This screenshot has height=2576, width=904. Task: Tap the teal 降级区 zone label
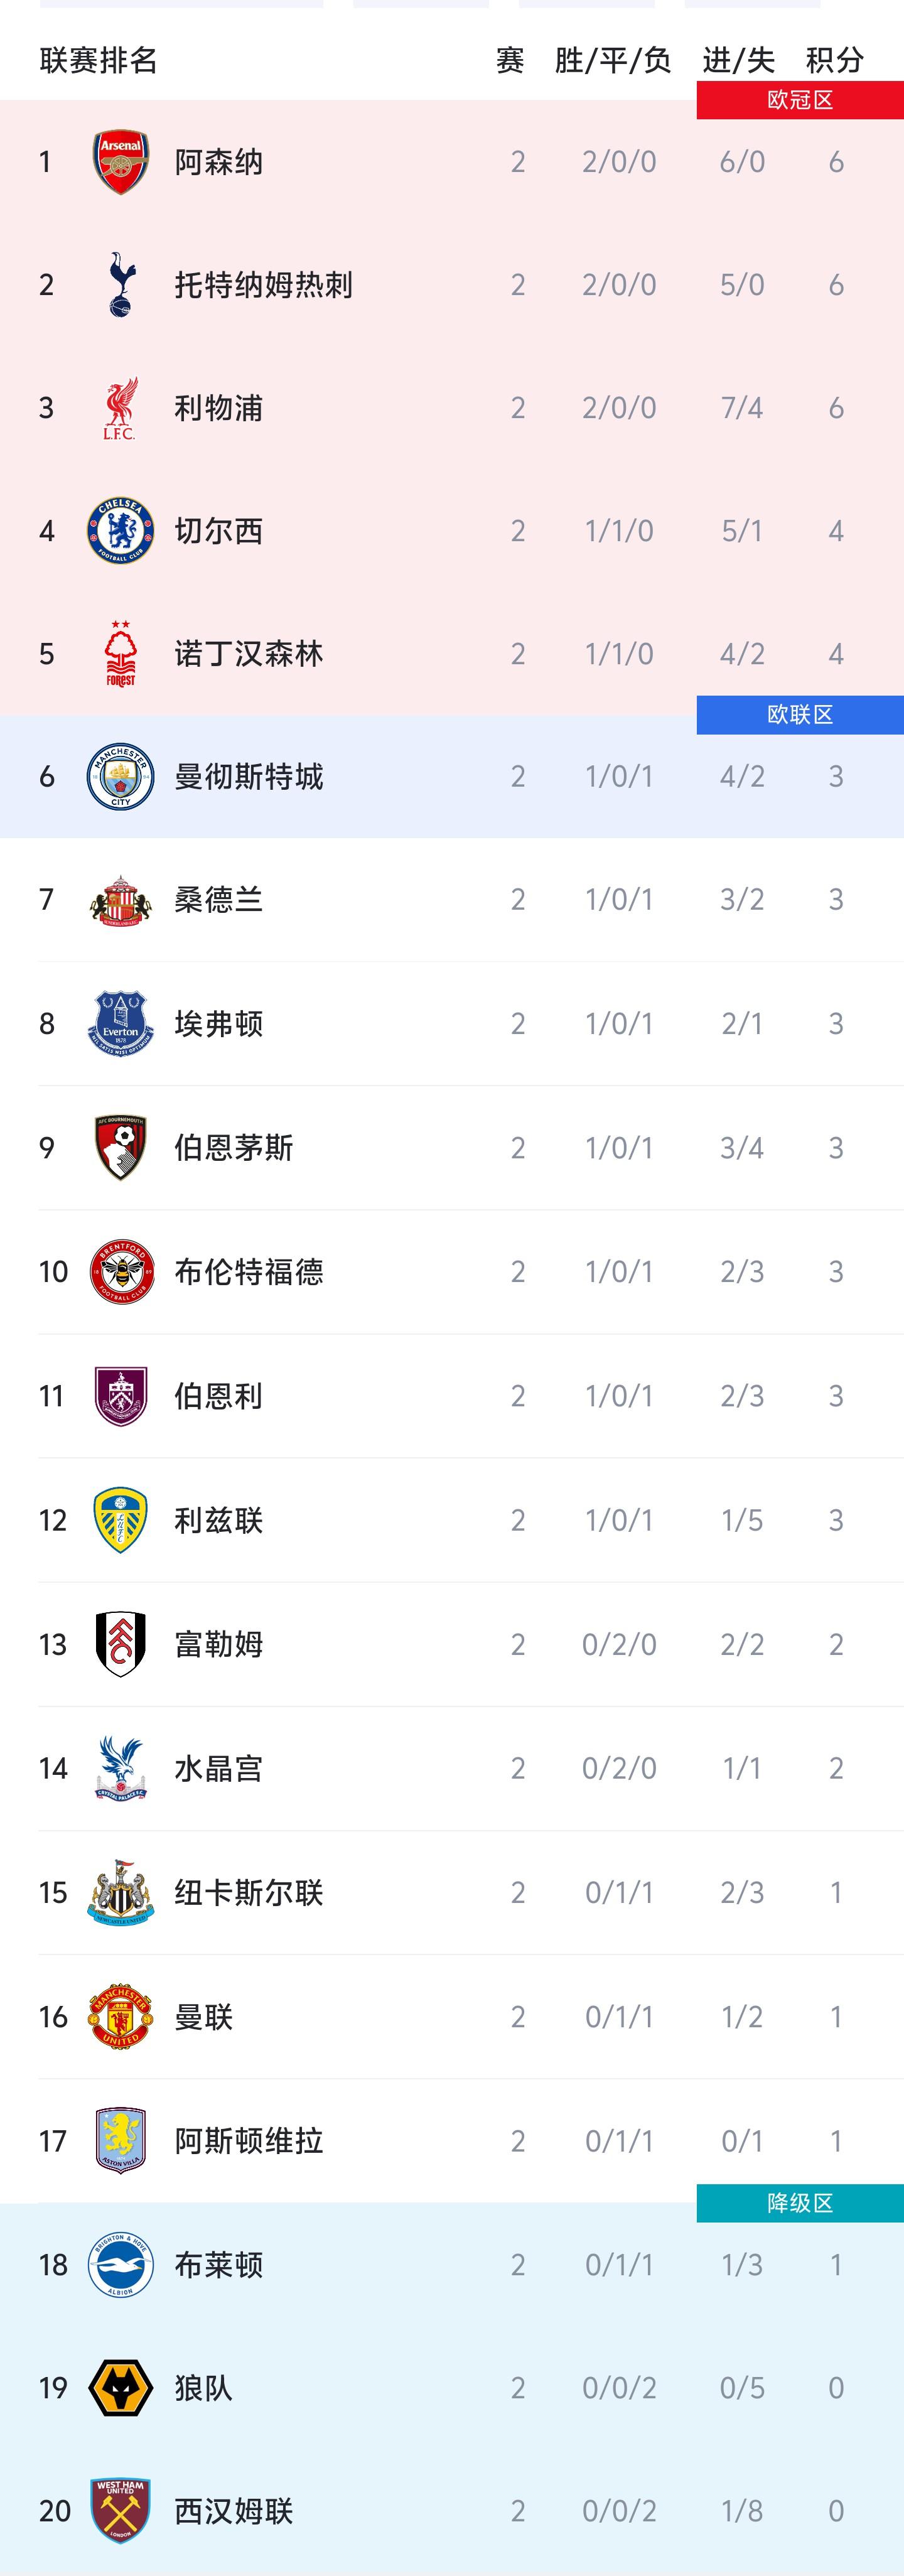800,2203
